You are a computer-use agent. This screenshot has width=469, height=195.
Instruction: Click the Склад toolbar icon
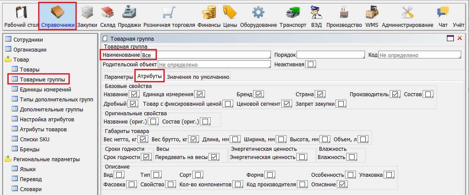107,12
